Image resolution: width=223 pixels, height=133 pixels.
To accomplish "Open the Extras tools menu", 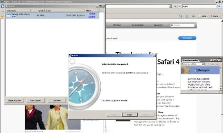I will pos(215,16).
